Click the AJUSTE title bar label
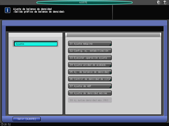Image resolution: width=169 pixels, height=126 pixels. (x=83, y=2)
